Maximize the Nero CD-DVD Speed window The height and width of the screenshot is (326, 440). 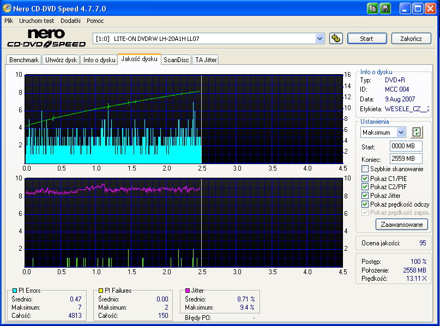coord(418,9)
